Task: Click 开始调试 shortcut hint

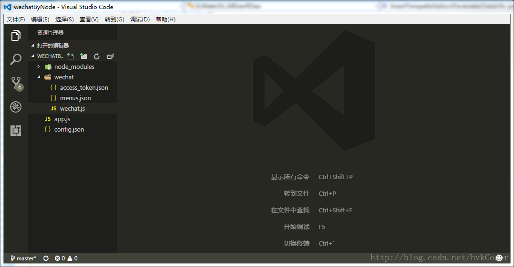Action: [x=297, y=227]
